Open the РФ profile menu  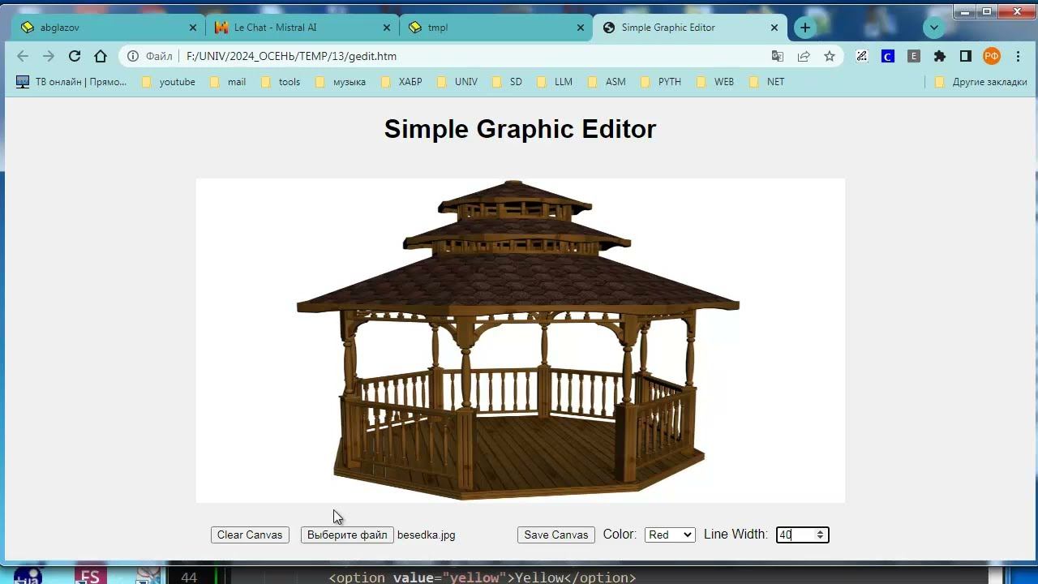pyautogui.click(x=992, y=56)
